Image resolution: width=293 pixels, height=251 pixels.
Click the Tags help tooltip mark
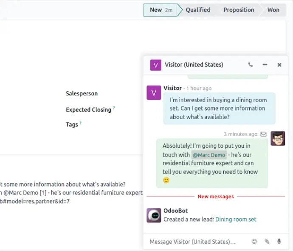(80, 123)
